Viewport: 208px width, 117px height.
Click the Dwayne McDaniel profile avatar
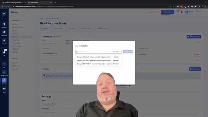pos(187,12)
